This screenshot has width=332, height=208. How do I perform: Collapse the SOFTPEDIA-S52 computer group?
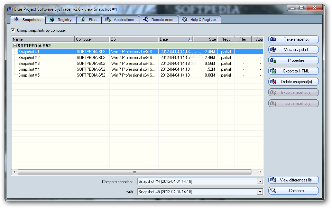click(15, 46)
